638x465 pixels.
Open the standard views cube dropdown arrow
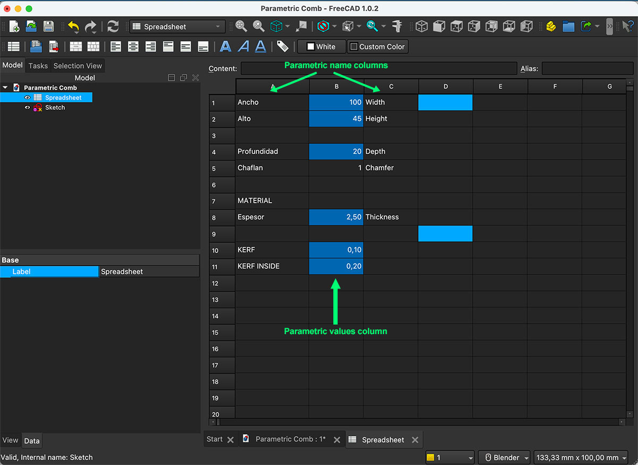point(288,26)
